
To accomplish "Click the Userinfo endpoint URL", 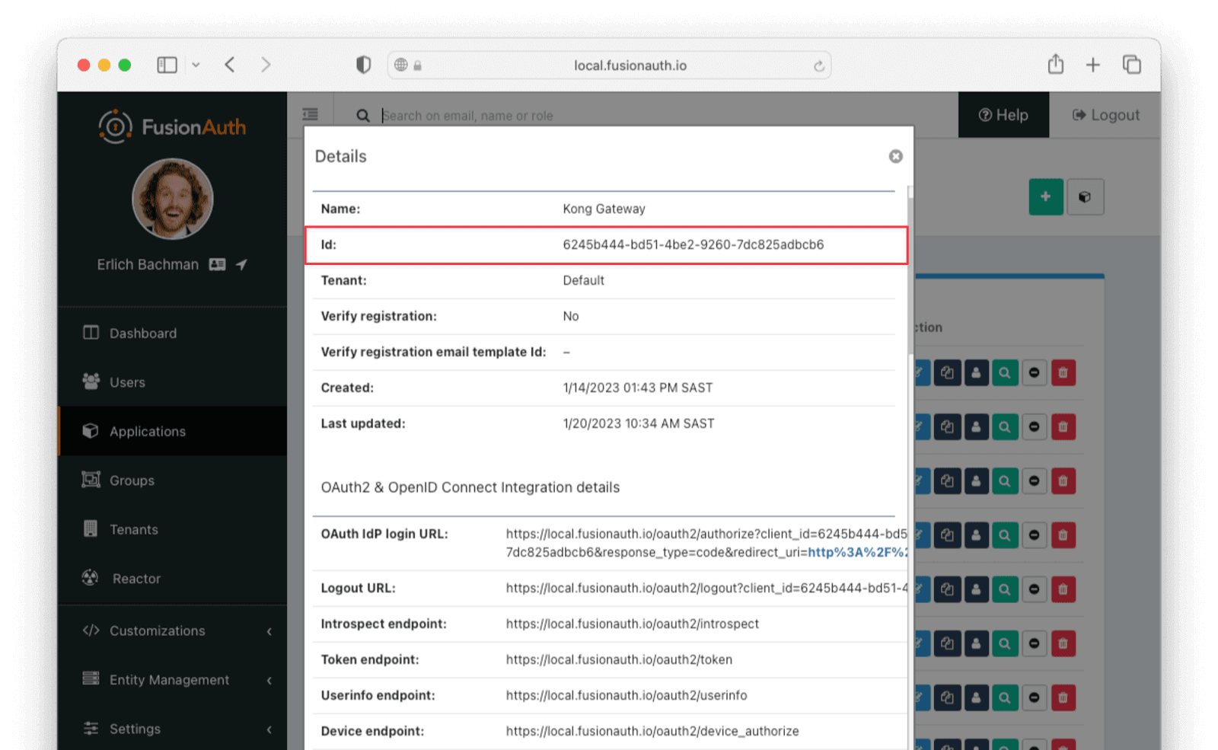I will coord(627,695).
